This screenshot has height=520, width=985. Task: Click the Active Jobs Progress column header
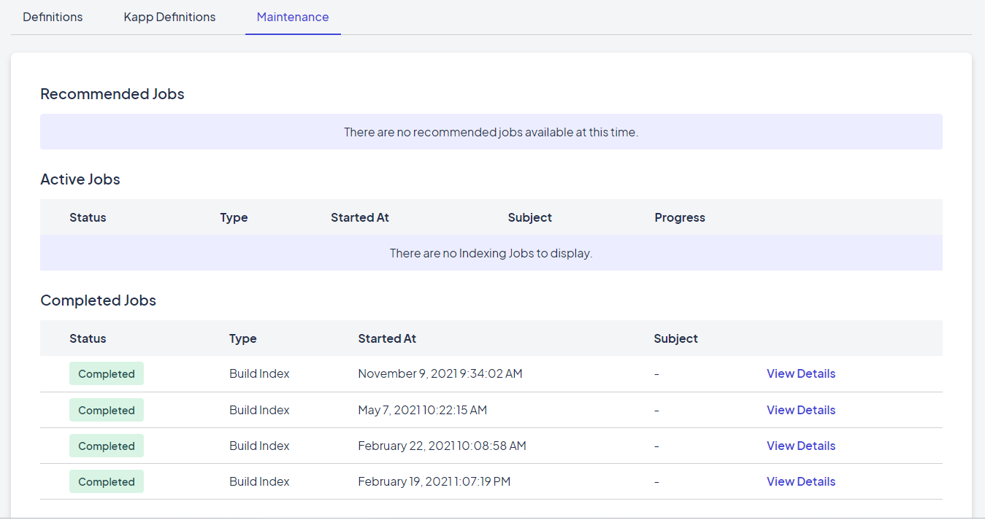click(x=680, y=217)
